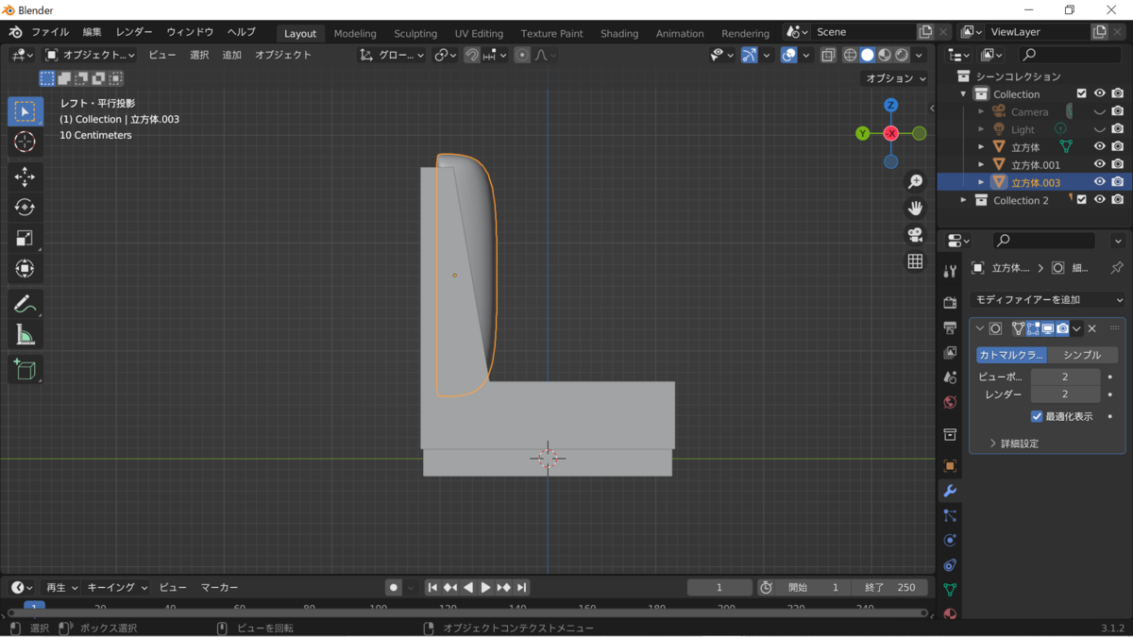1133x637 pixels.
Task: Open the オプション button in viewport
Action: 895,78
